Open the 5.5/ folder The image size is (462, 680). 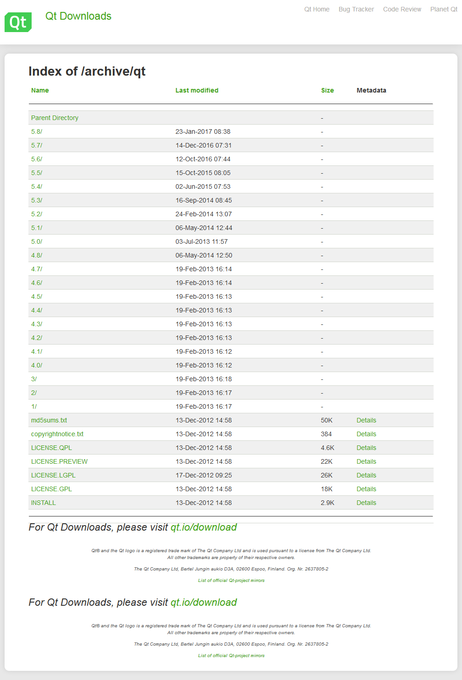(37, 173)
